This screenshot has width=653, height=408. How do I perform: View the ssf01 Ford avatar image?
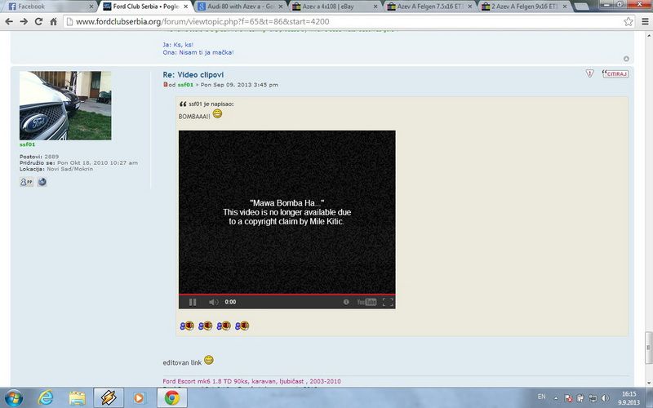pos(65,105)
